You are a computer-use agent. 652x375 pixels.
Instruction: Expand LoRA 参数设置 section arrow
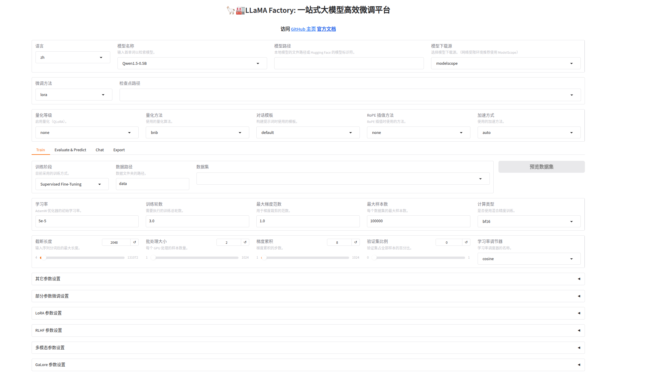pyautogui.click(x=579, y=313)
